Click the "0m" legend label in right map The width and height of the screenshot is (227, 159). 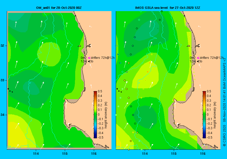click(192, 58)
